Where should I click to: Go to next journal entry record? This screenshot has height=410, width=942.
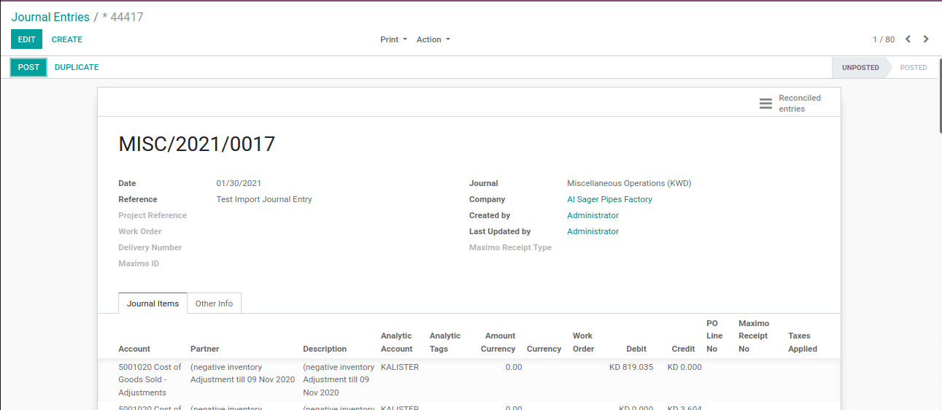pos(926,39)
